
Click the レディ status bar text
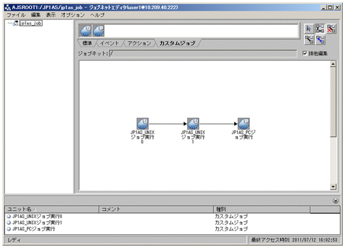click(14, 240)
